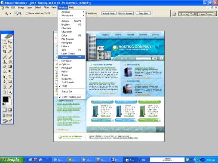Viewport: 218px width, 163px height.
Task: Open the Tool Presets tab in palette well
Action: point(193,14)
